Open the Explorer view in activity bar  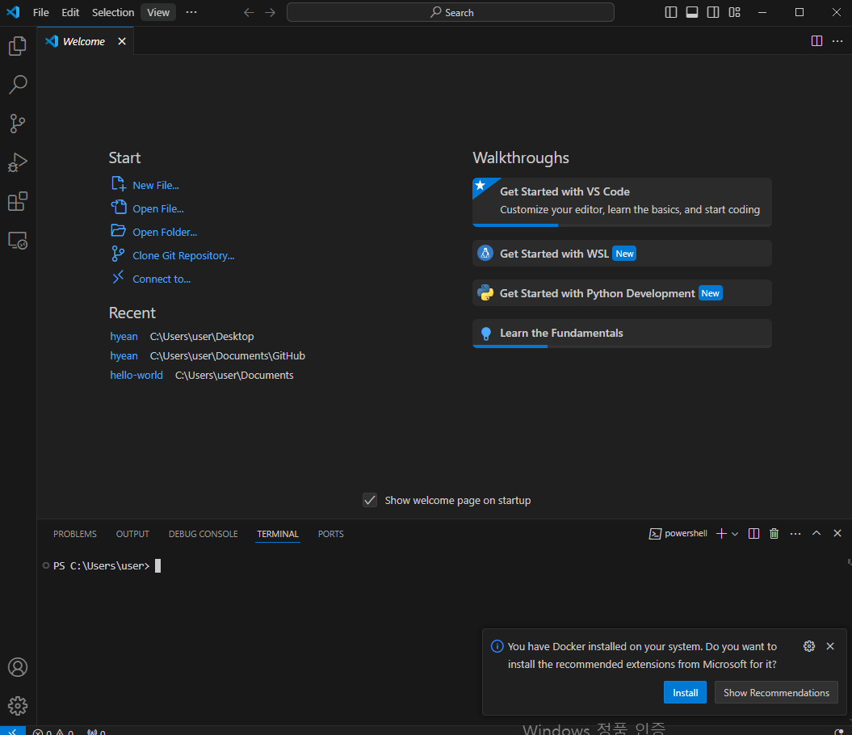[18, 46]
